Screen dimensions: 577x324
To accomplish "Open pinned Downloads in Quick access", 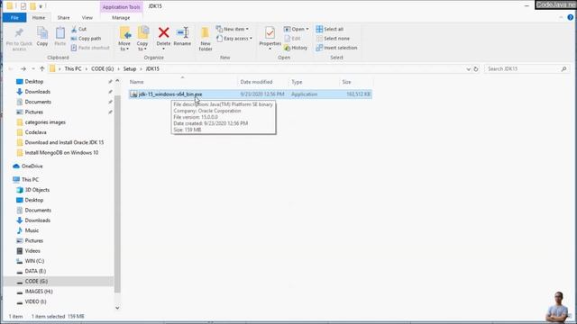I will [37, 92].
